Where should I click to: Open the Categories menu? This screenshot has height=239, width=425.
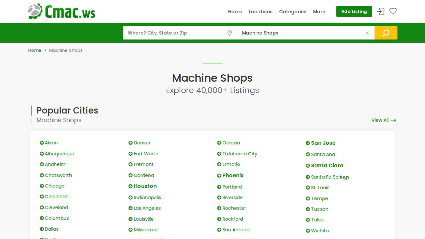(293, 12)
